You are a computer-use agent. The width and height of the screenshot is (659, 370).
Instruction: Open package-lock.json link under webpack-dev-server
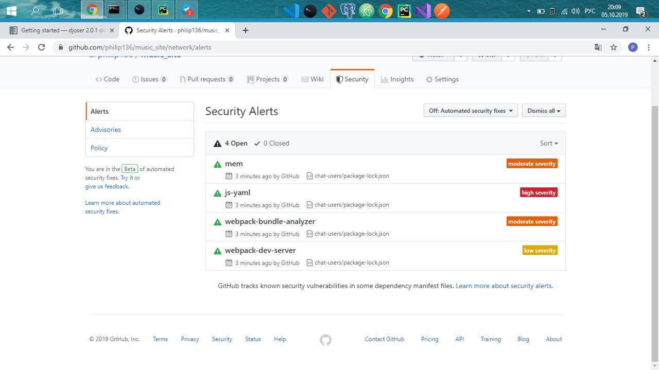pos(352,262)
